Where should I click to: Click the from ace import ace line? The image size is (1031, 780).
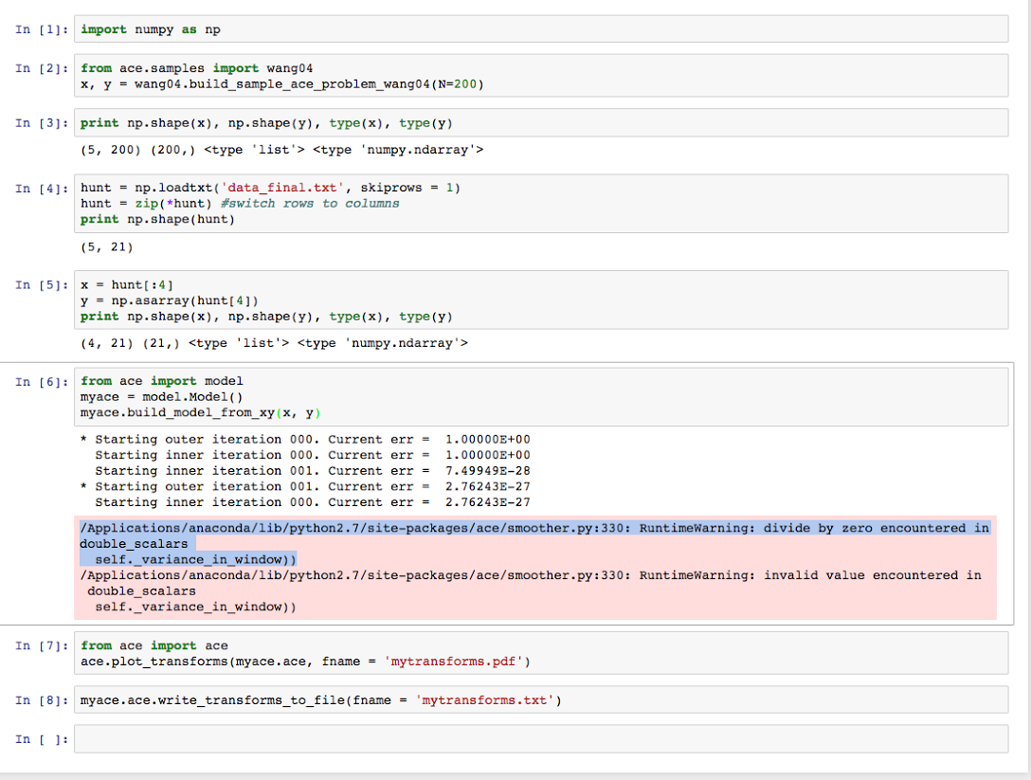pos(154,645)
